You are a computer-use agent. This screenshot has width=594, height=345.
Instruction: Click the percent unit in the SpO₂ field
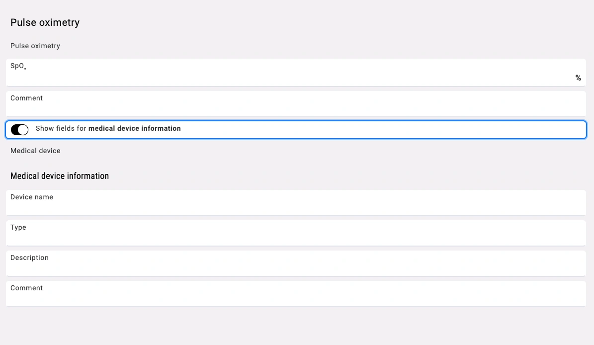pos(578,78)
